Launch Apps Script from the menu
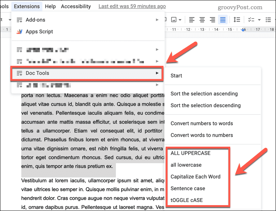The height and width of the screenshot is (211, 276). [x=88, y=32]
